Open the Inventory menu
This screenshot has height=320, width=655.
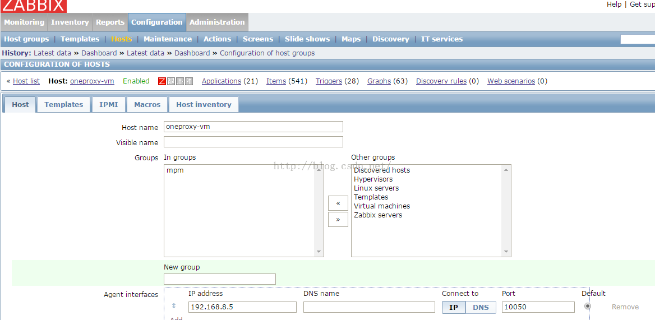70,22
